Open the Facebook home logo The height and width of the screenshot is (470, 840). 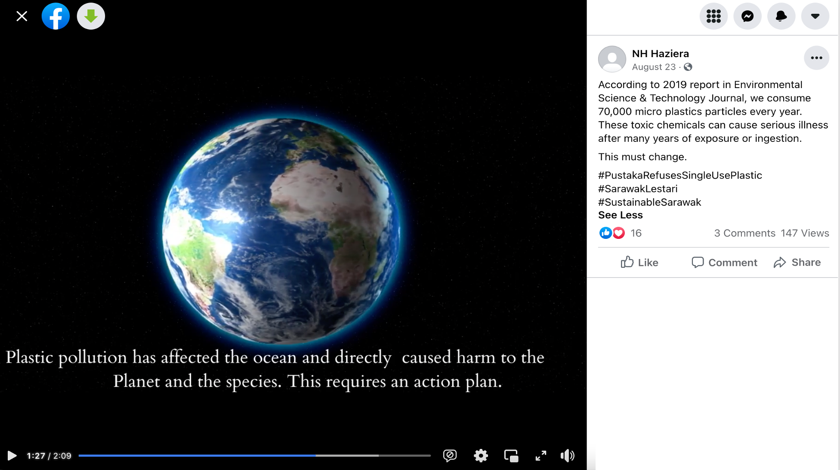pyautogui.click(x=56, y=16)
